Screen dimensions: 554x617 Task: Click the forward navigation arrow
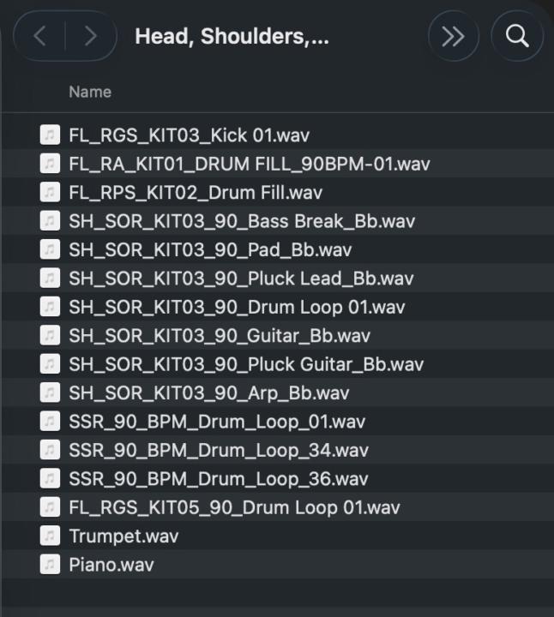[90, 36]
